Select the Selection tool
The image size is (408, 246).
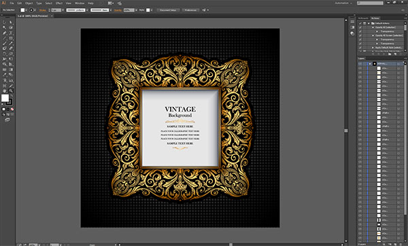(x=5, y=22)
